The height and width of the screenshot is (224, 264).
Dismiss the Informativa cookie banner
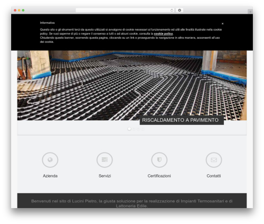222,23
